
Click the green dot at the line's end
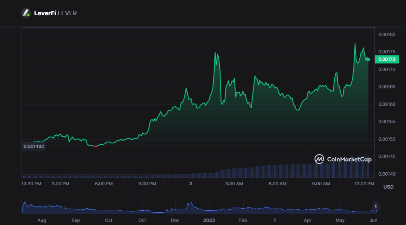[369, 60]
